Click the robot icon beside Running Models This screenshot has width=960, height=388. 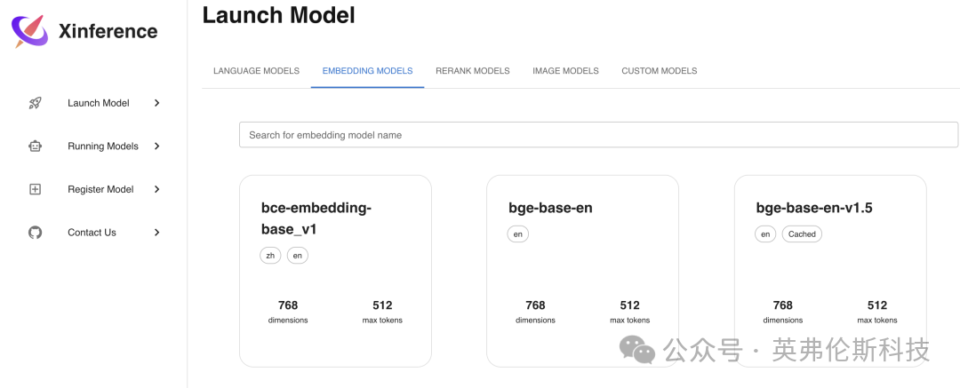point(35,146)
